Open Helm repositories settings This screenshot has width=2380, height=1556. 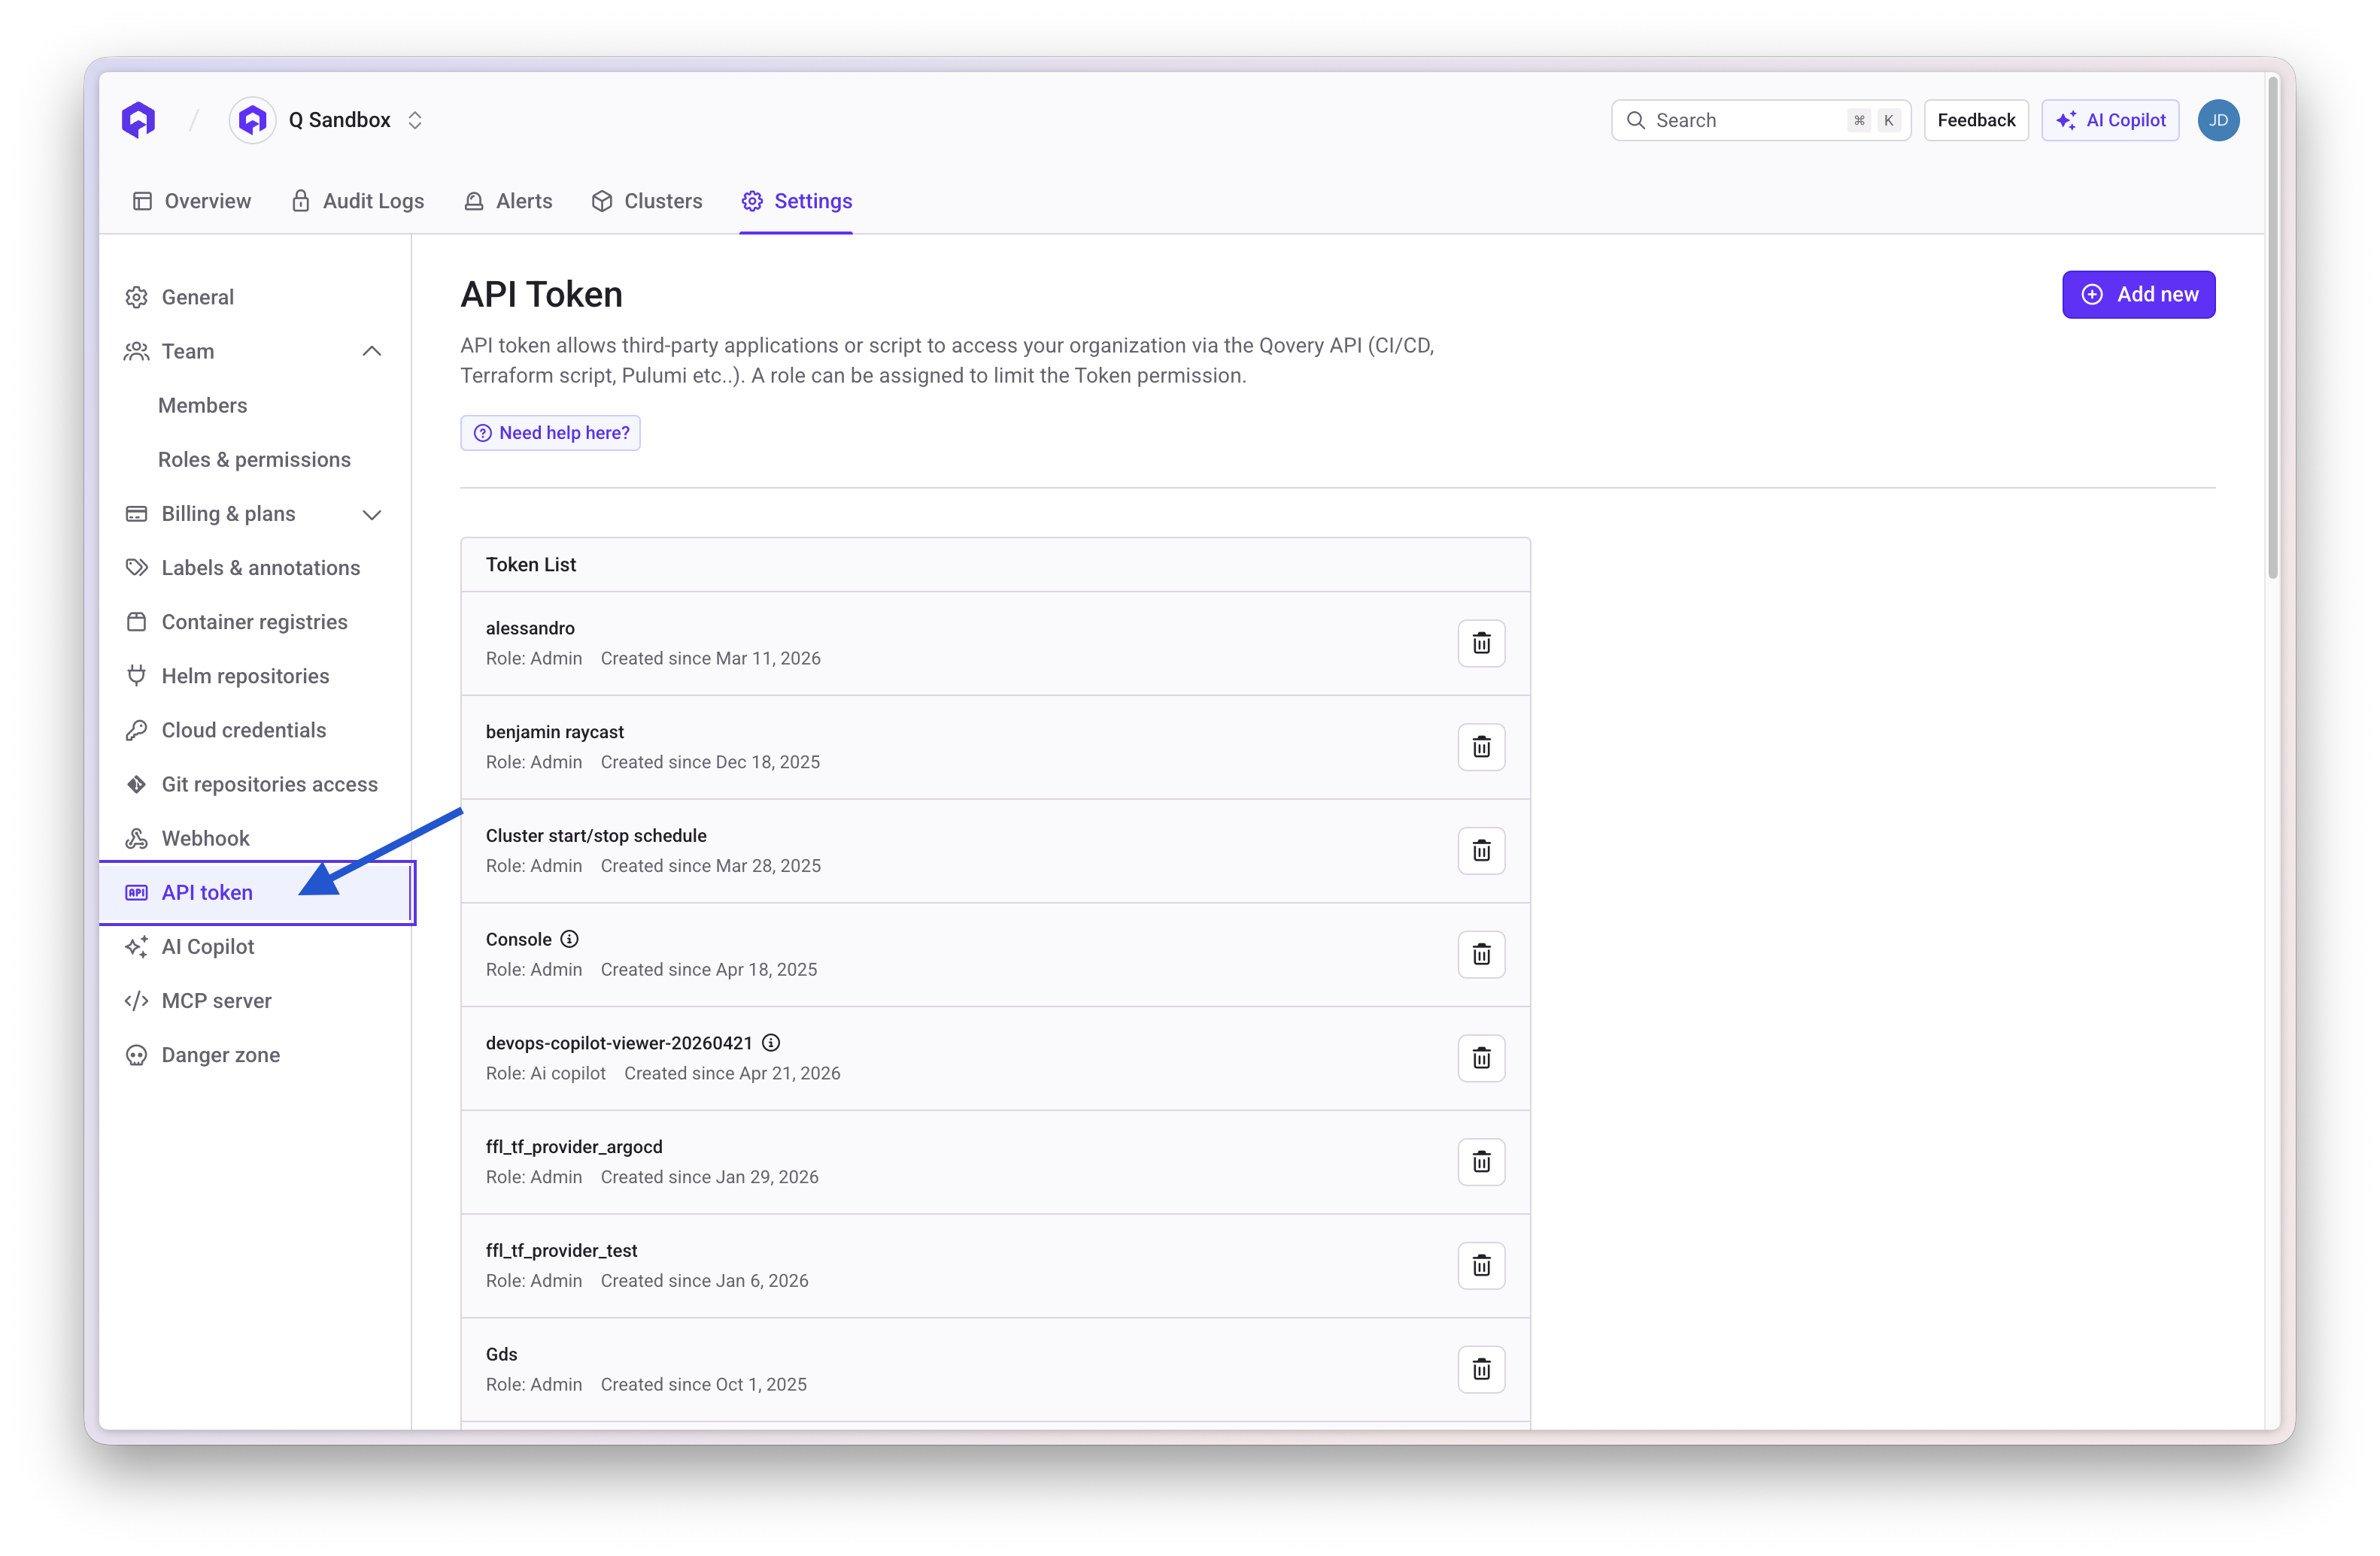[255, 676]
